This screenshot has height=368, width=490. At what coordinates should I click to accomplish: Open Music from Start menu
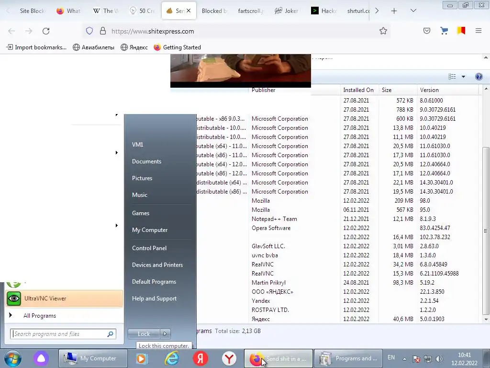140,195
